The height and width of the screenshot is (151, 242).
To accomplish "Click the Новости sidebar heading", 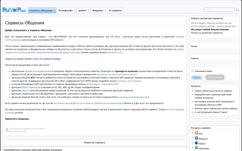I will point(196,86).
